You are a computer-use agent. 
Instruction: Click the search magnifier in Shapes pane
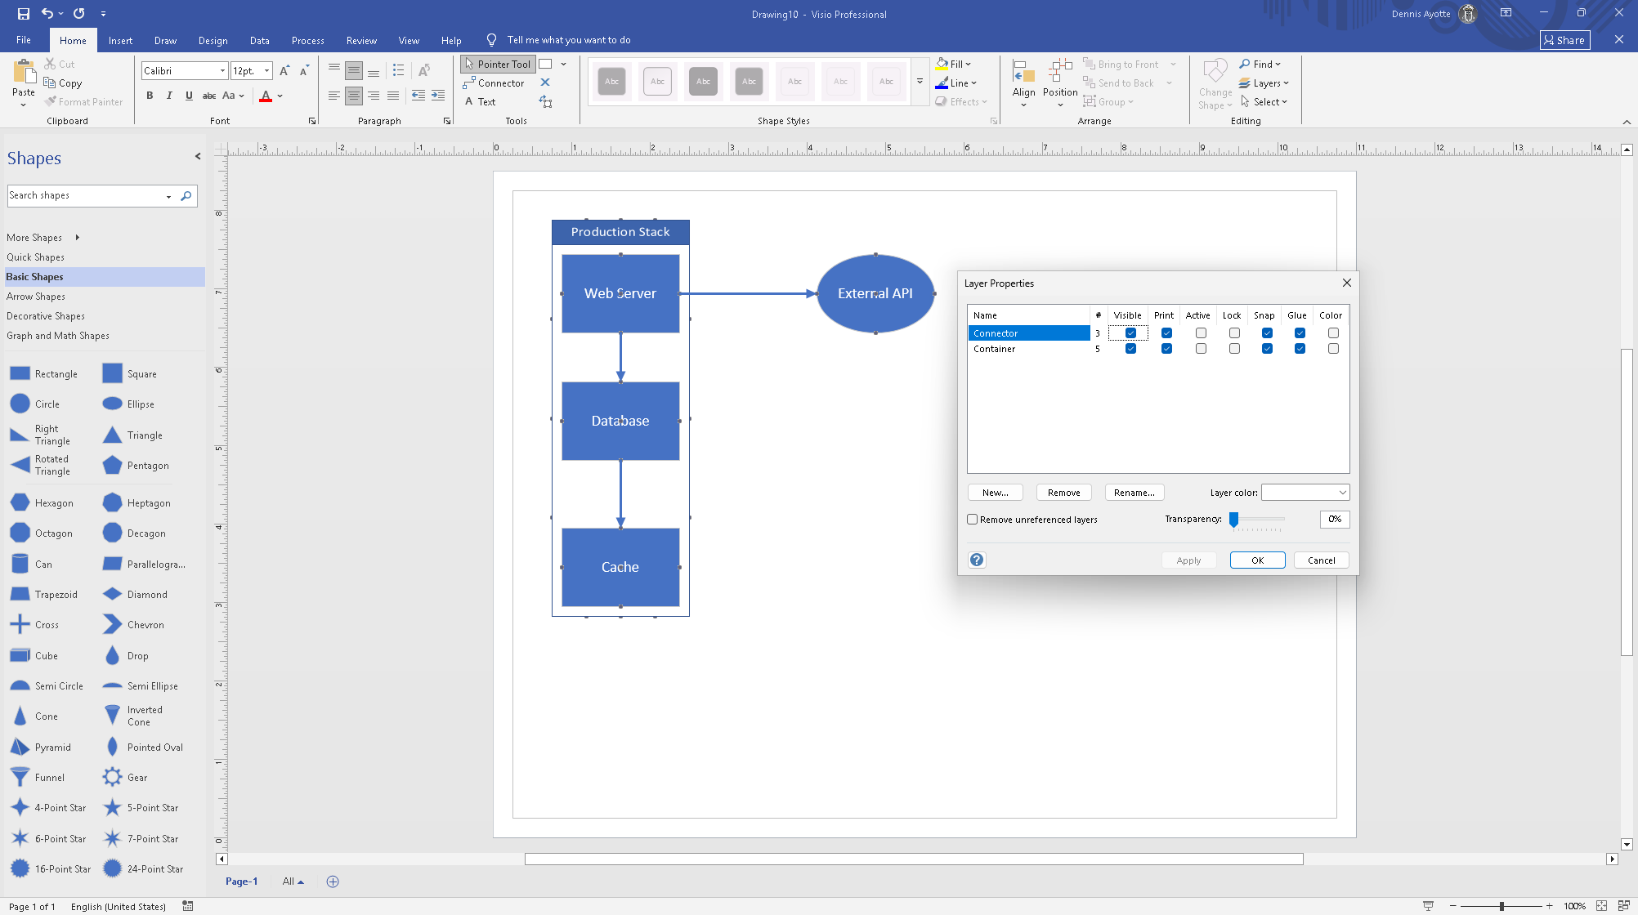coord(186,195)
